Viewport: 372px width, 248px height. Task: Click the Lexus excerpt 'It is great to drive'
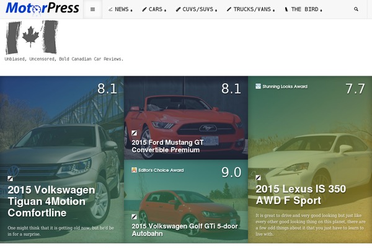[x=311, y=224]
